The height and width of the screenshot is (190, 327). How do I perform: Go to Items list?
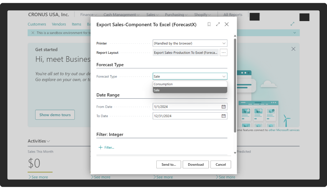coord(76,24)
